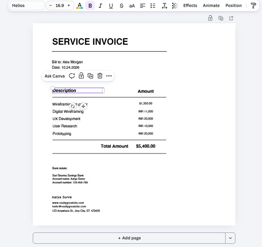Select the Bill to: Alex Morgan text
This screenshot has height=247, width=262.
pyautogui.click(x=67, y=62)
